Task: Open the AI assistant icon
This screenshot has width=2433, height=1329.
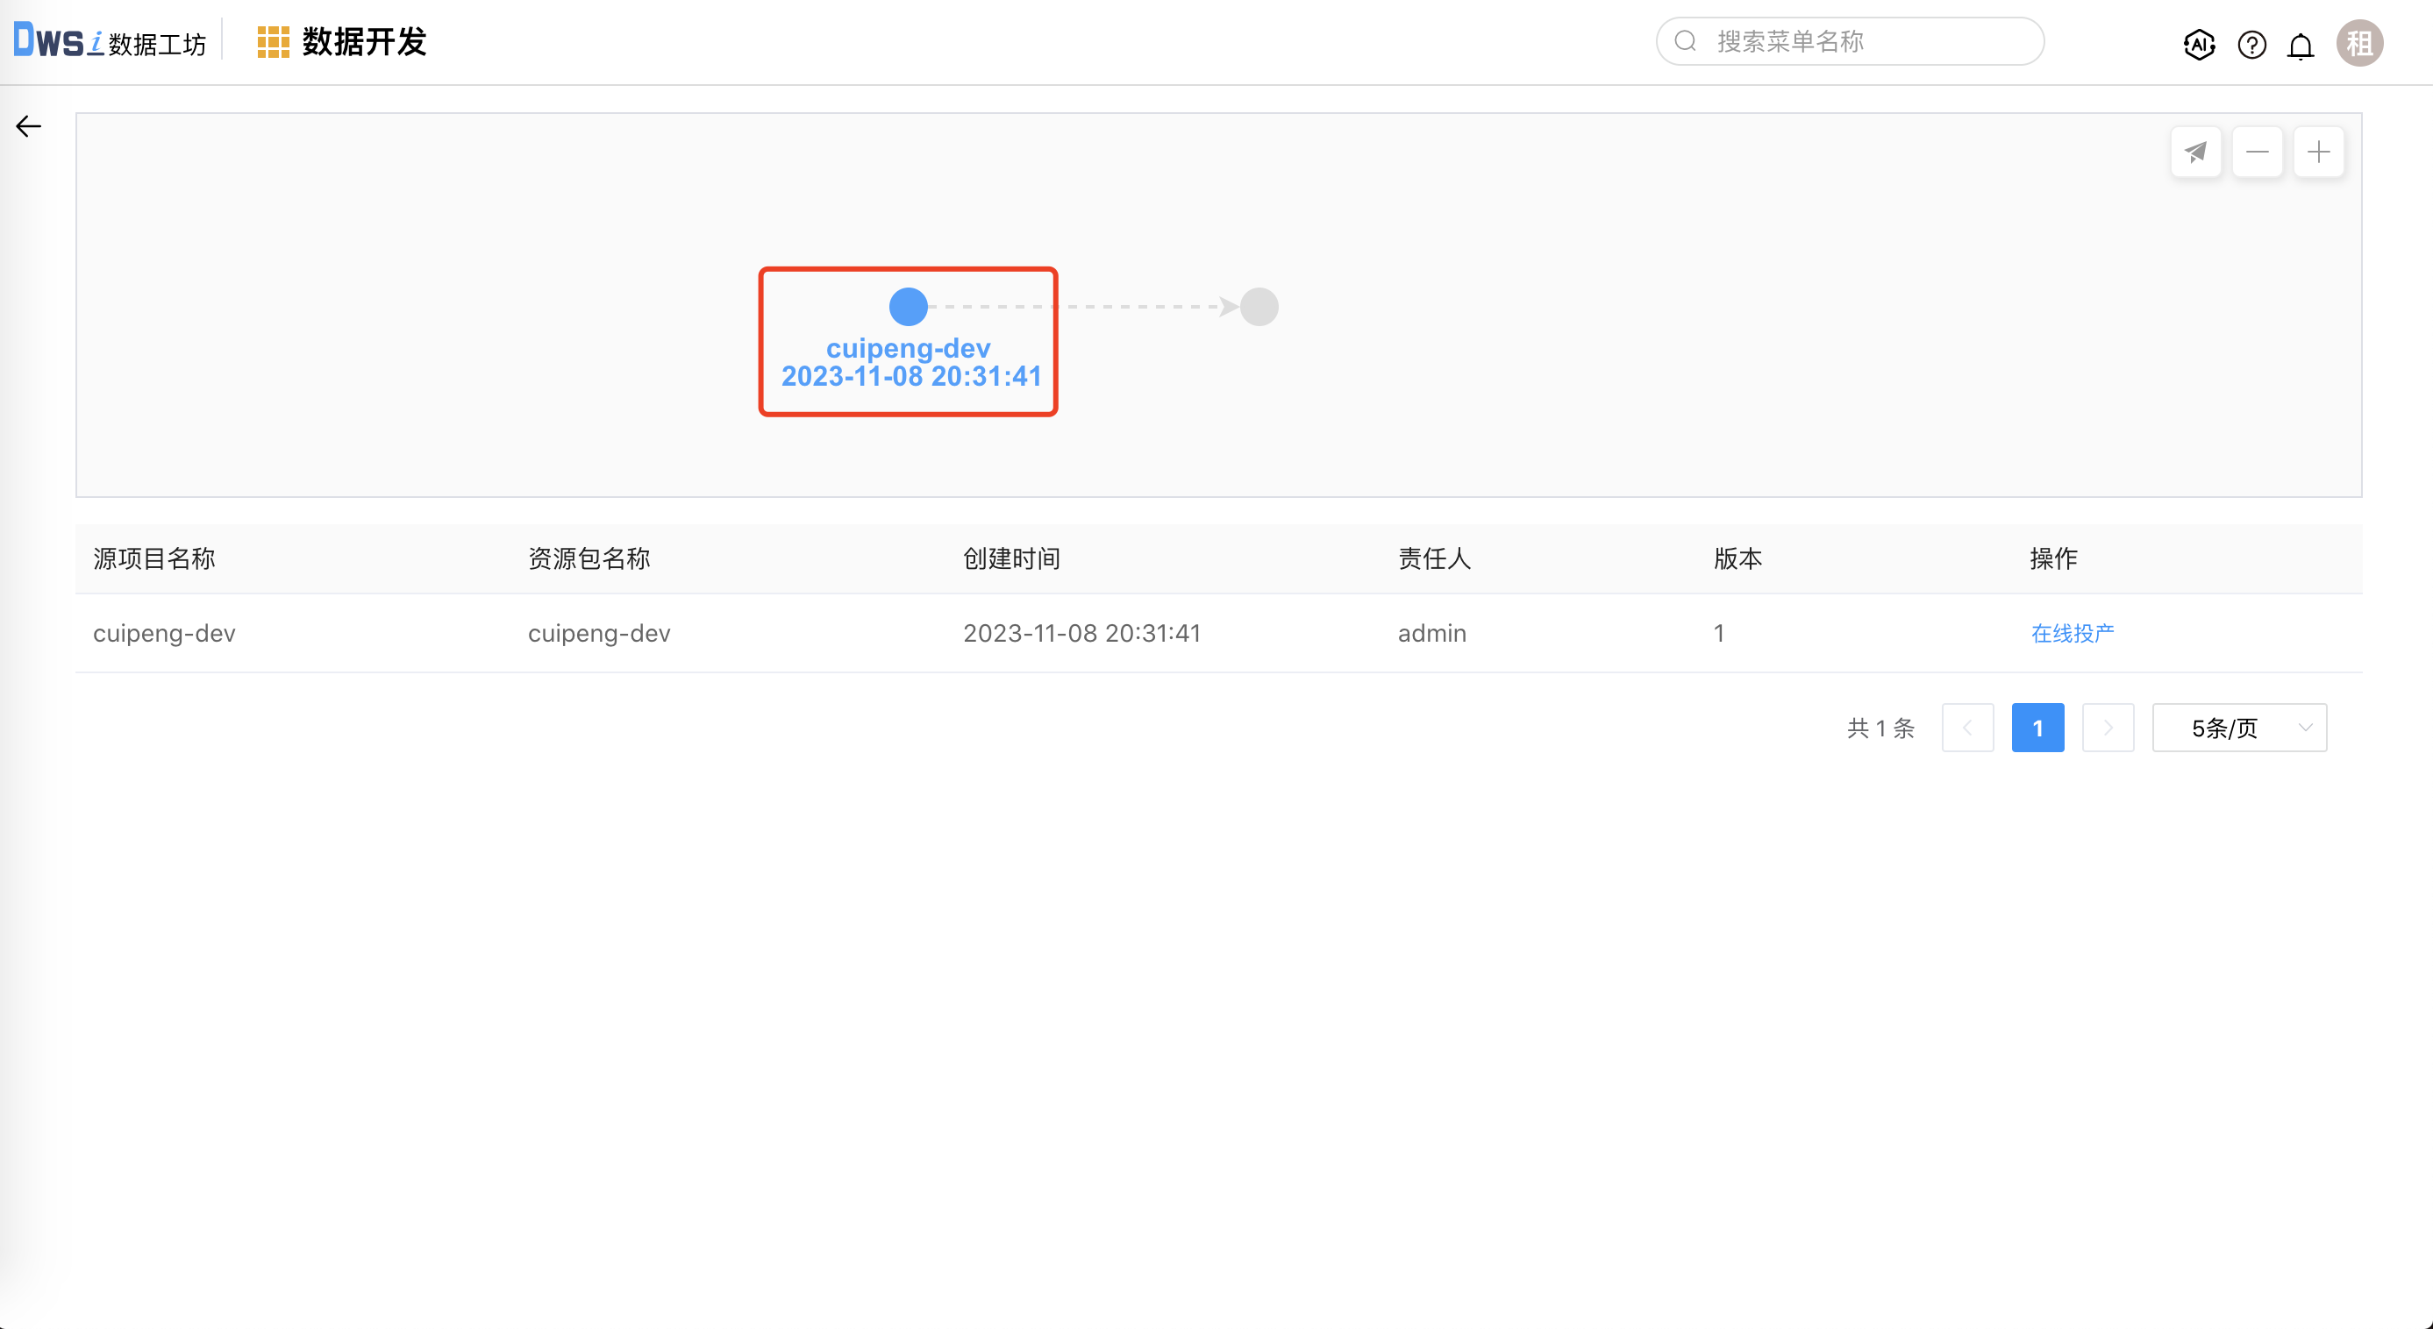Action: 2199,45
